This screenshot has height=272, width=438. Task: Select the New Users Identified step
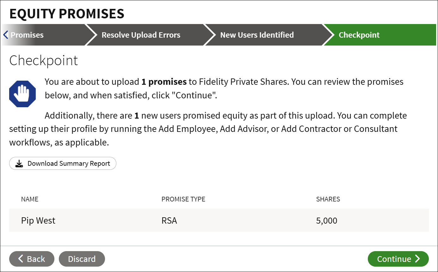257,35
